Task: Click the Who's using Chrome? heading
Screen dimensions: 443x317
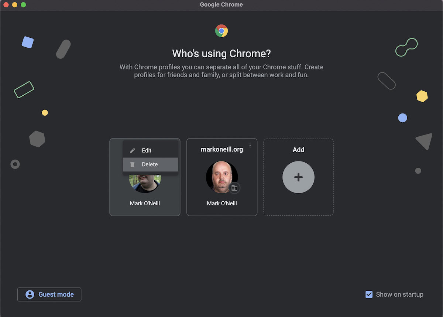Action: click(221, 54)
